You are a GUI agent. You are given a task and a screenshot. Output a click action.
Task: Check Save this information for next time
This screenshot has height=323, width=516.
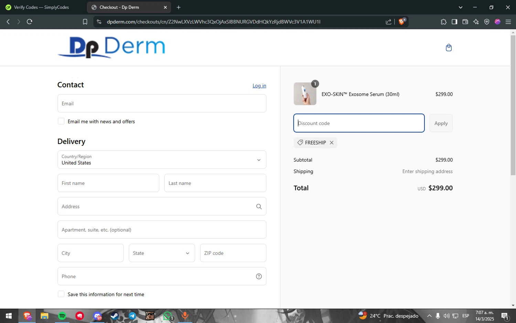[61, 294]
